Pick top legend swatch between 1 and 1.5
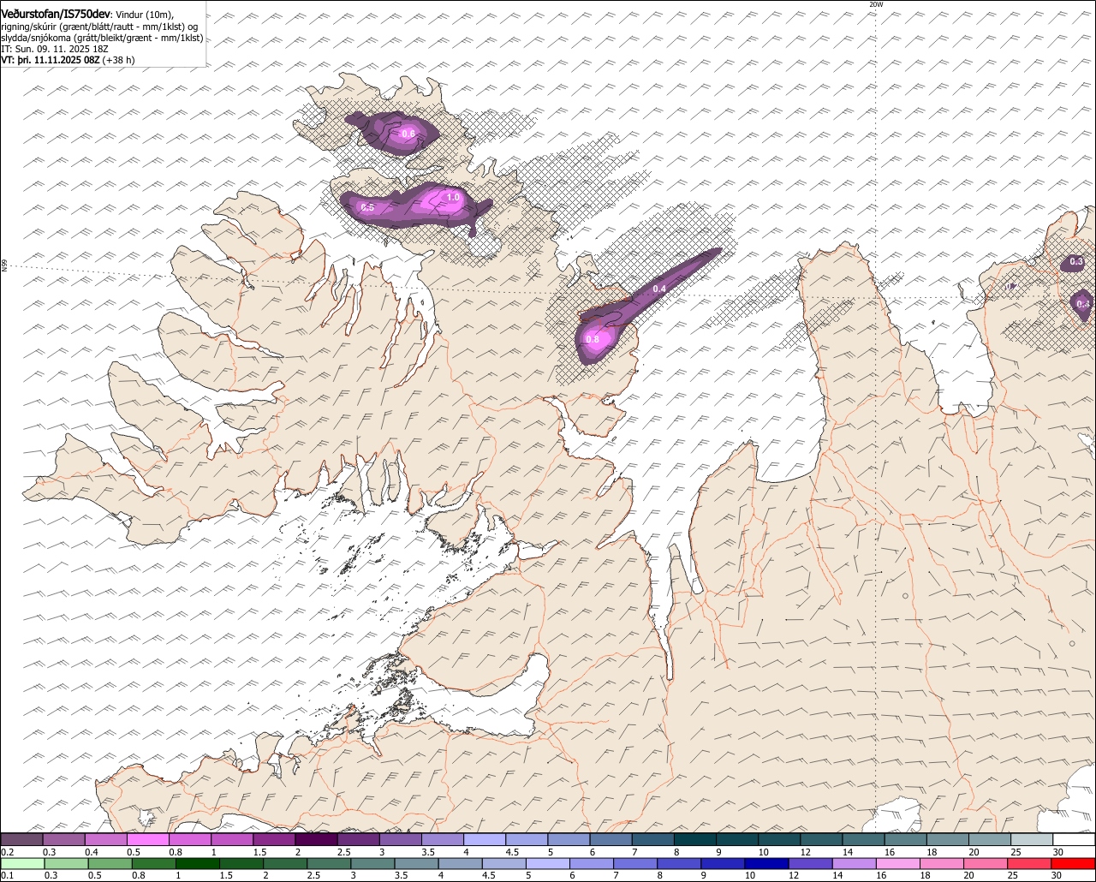Image resolution: width=1096 pixels, height=882 pixels. (x=232, y=839)
